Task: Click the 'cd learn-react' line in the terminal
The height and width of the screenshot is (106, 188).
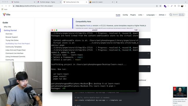Action: coord(61,74)
